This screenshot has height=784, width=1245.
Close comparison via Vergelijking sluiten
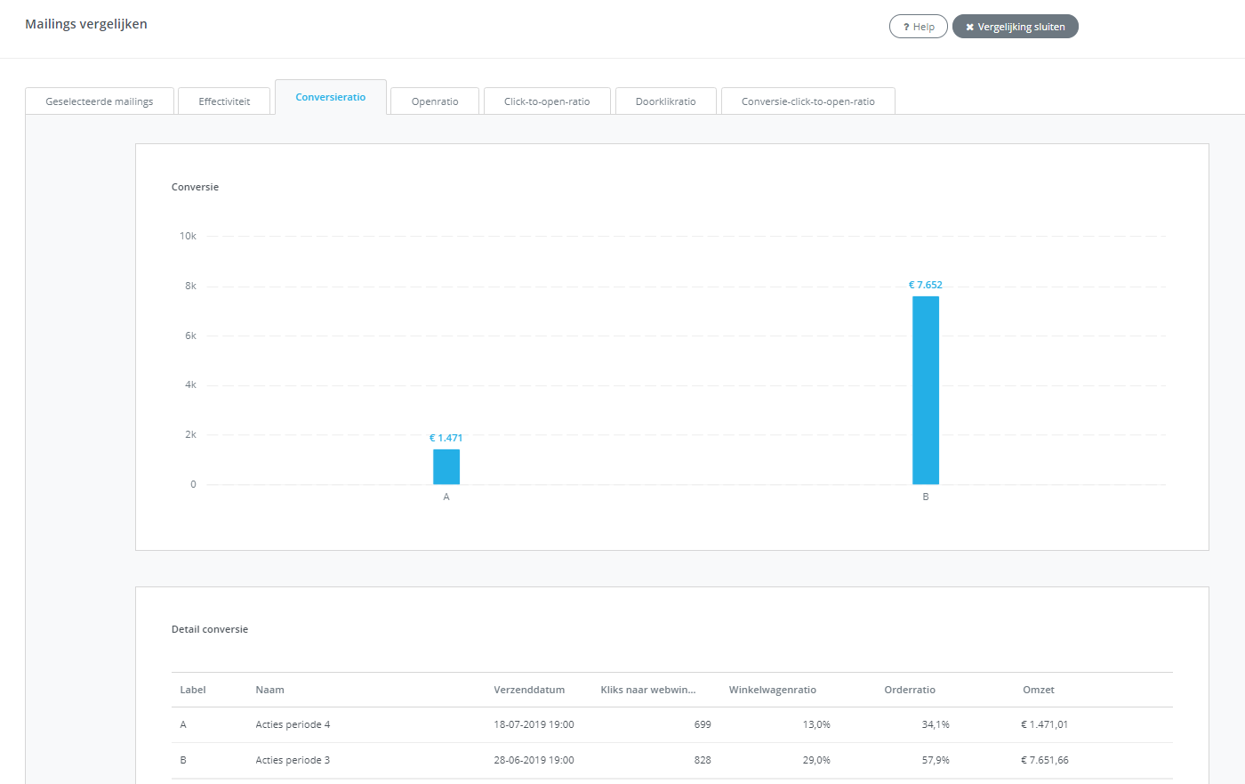point(1016,27)
